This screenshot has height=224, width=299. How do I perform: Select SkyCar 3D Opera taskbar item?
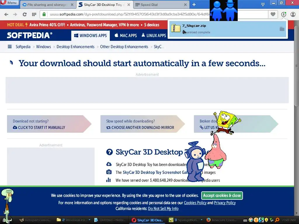(147, 220)
